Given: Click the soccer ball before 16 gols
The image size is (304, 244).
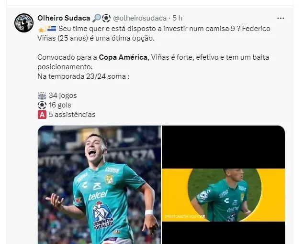Looking at the screenshot, I should (x=42, y=105).
